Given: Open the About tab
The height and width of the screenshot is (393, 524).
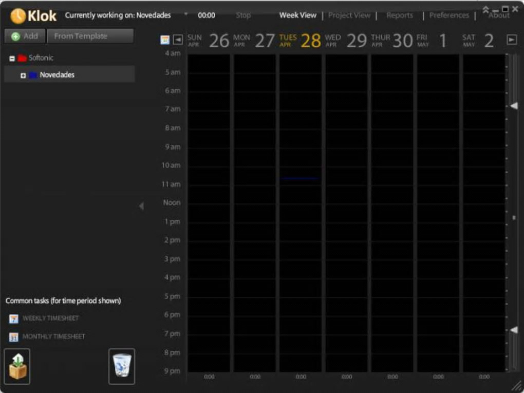Looking at the screenshot, I should coord(499,15).
